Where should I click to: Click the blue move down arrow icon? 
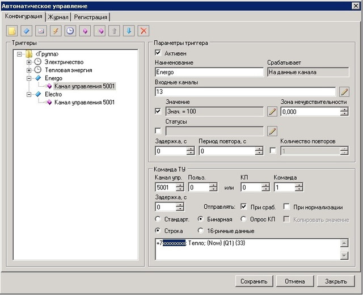pyautogui.click(x=129, y=31)
